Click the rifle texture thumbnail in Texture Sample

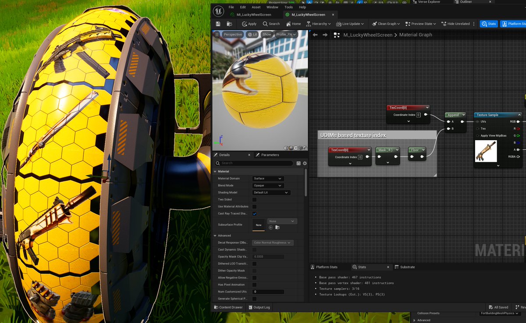pyautogui.click(x=486, y=151)
